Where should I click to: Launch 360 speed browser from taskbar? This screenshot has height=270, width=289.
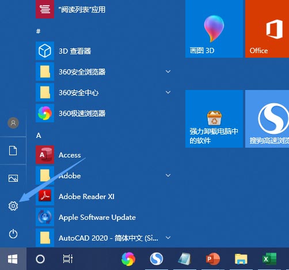[x=128, y=259]
